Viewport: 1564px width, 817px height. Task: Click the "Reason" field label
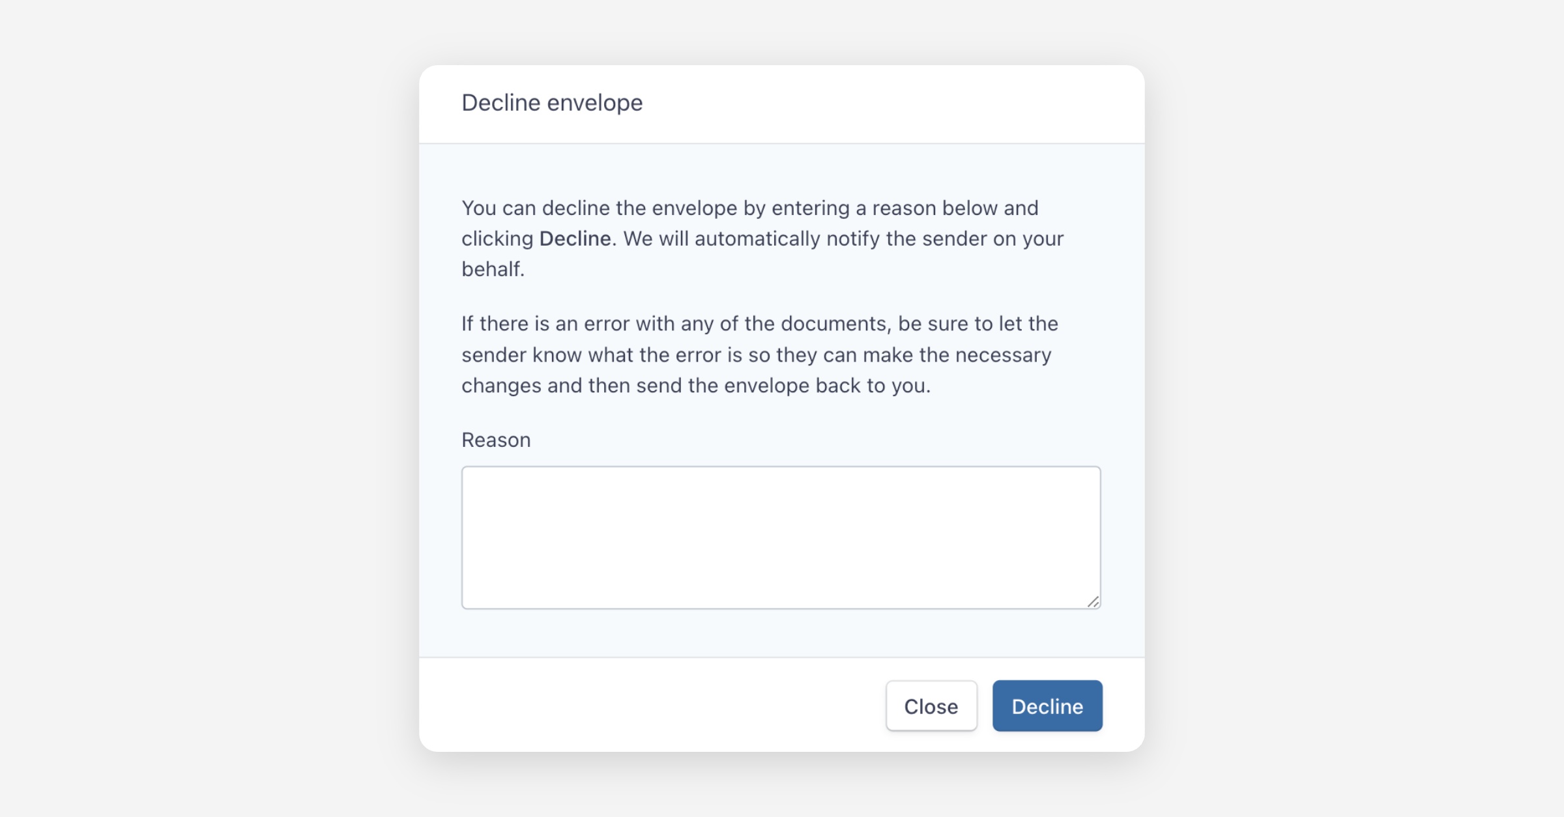click(x=496, y=440)
